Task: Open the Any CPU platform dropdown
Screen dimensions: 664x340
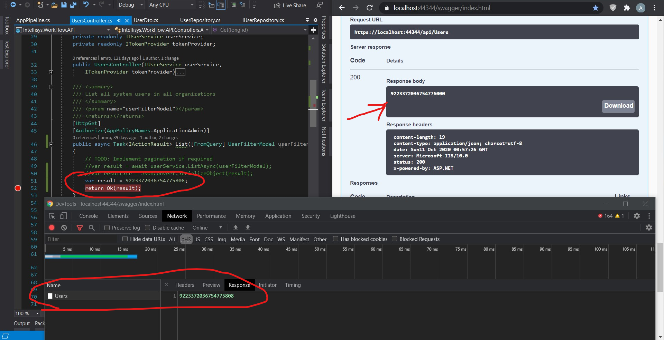Action: [171, 5]
